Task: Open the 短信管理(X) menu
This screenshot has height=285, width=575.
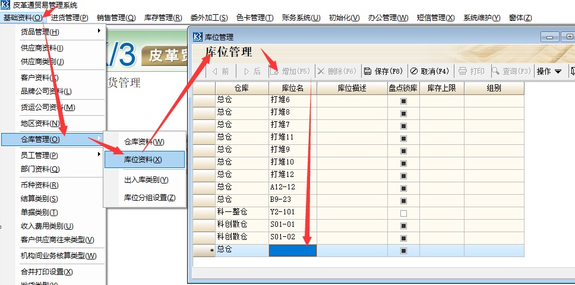Action: point(435,18)
